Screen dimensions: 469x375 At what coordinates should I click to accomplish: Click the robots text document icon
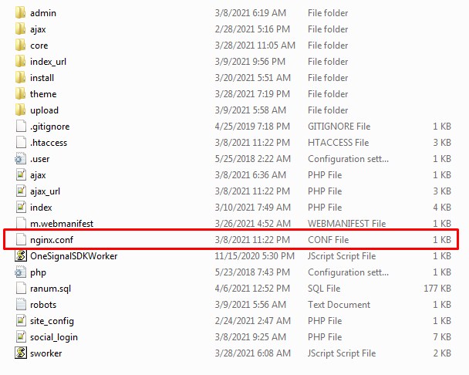tap(21, 305)
